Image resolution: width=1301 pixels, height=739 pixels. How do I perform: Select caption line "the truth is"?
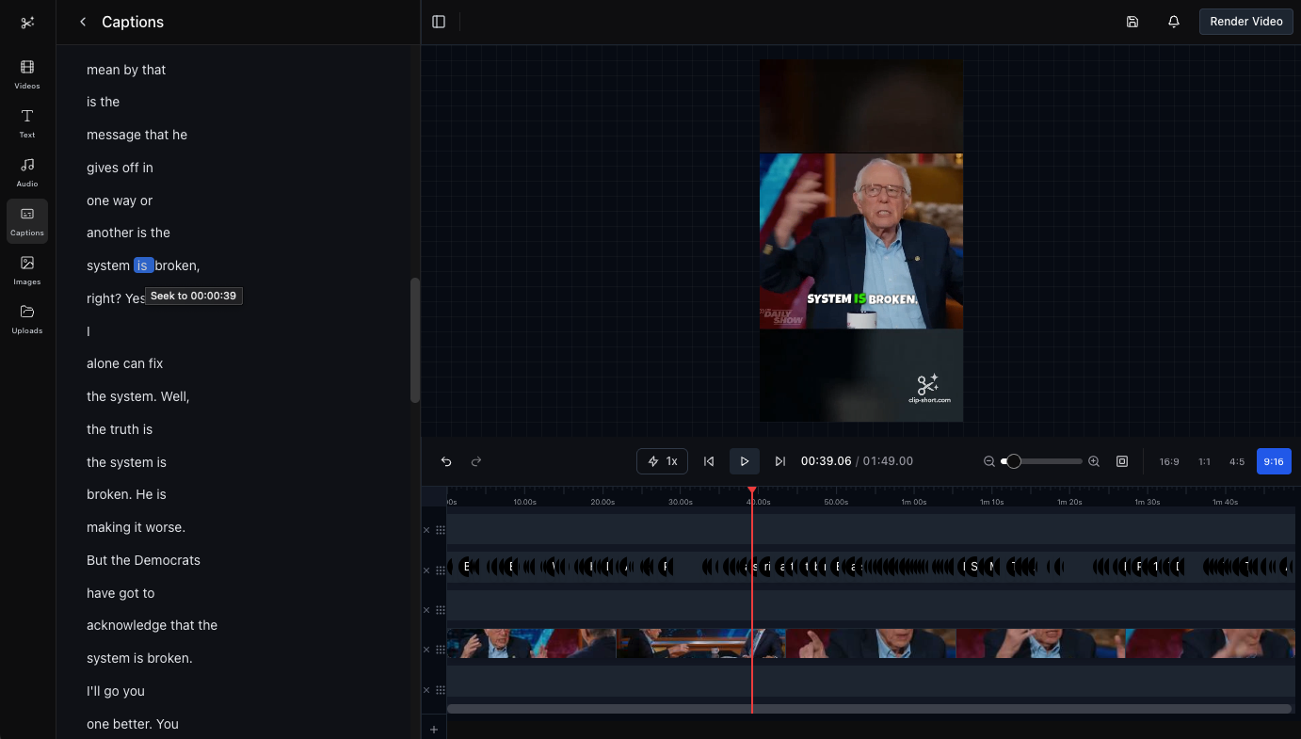point(120,429)
